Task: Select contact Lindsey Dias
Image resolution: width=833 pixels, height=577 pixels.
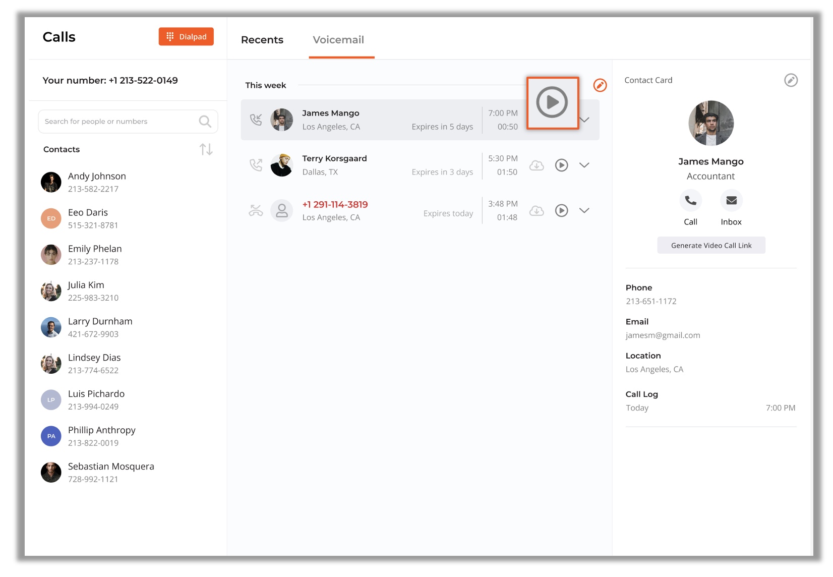Action: [128, 364]
